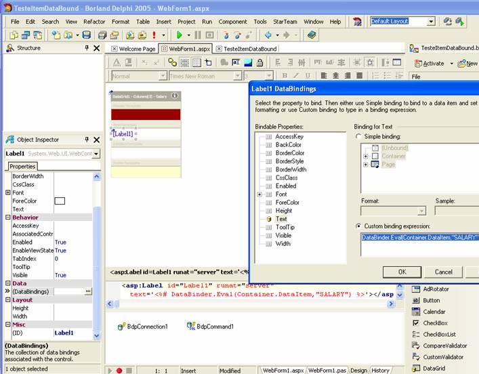Switch to the TesteItemDataBound tab
This screenshot has height=374, width=479.
click(247, 49)
